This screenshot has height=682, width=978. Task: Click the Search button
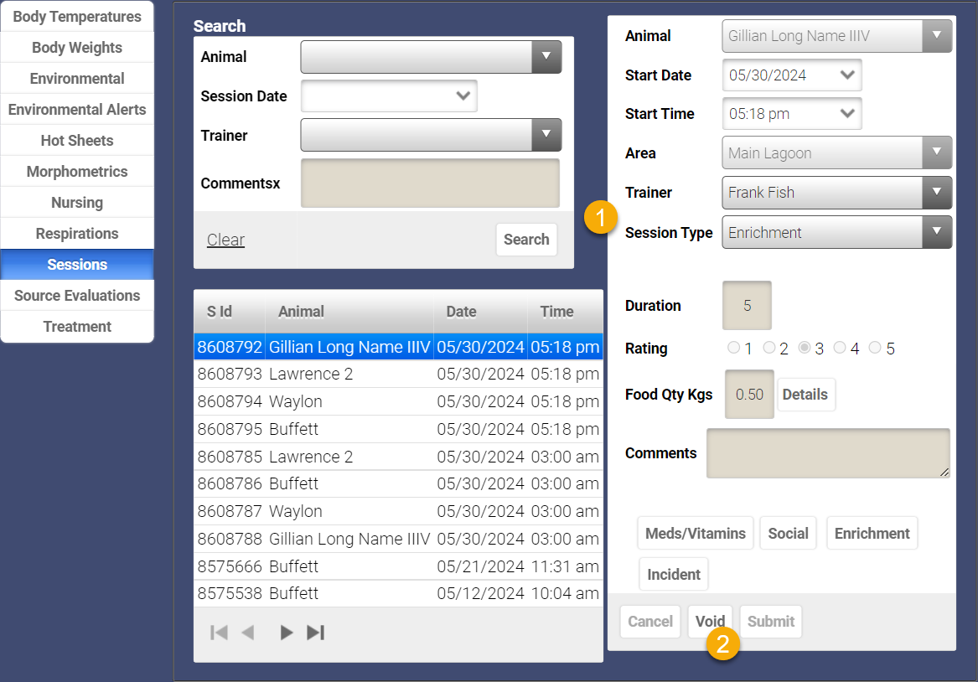coord(526,240)
